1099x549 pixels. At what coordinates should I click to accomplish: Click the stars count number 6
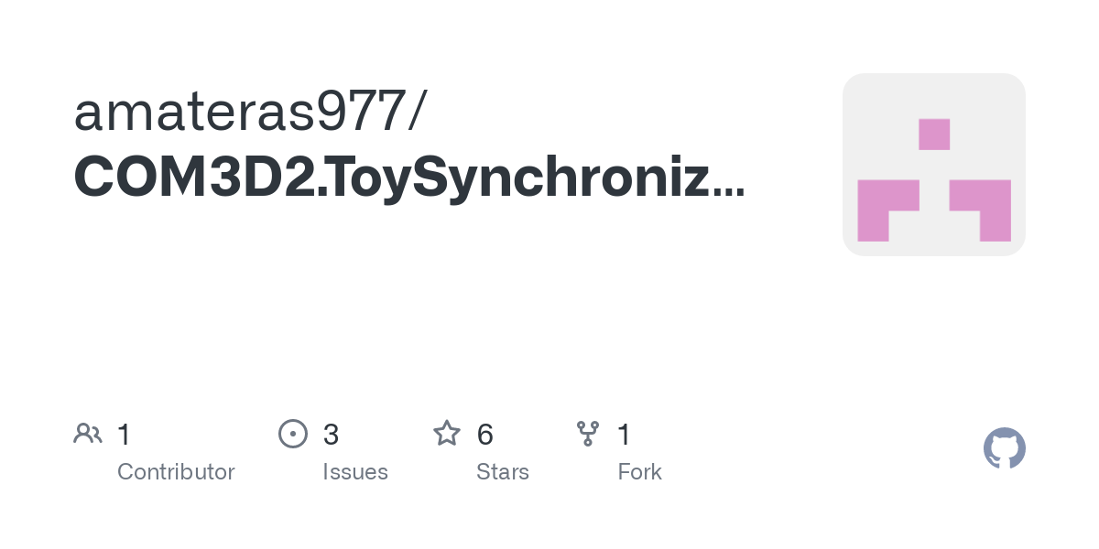pyautogui.click(x=485, y=435)
